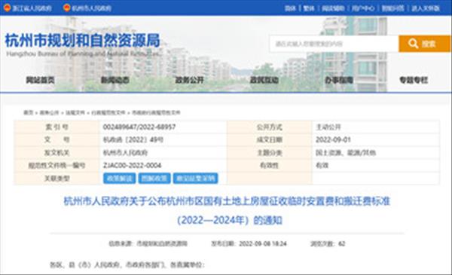Enter the 进入关怀版 care mode
This screenshot has width=452, height=275.
coord(426,8)
